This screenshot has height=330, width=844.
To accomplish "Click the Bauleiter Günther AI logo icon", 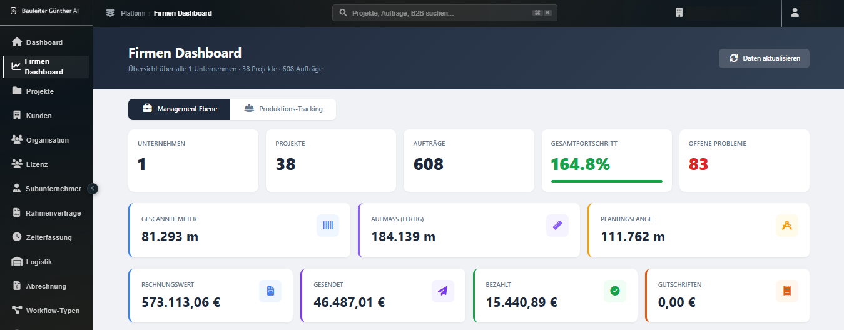I will pyautogui.click(x=14, y=11).
